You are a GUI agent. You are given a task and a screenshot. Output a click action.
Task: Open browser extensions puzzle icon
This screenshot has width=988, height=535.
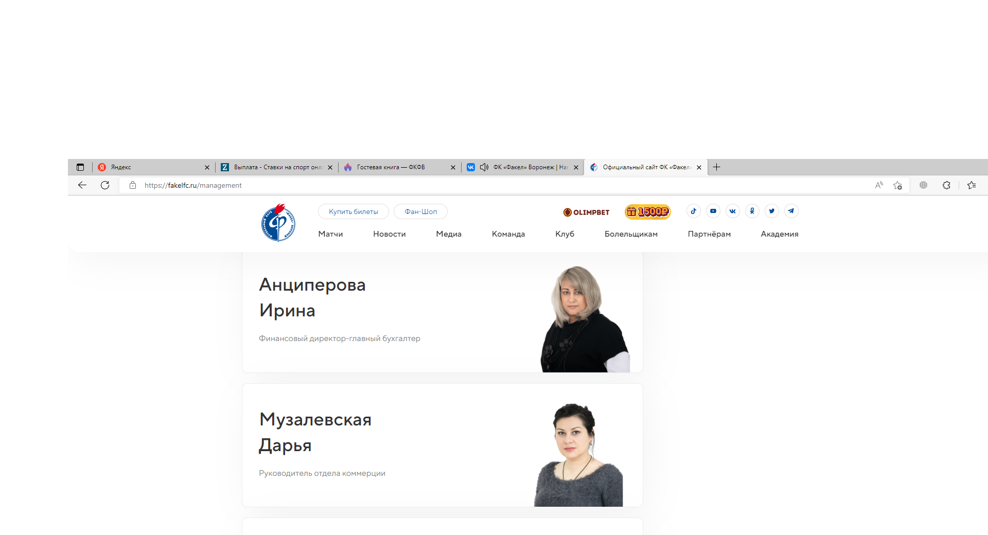pos(946,185)
